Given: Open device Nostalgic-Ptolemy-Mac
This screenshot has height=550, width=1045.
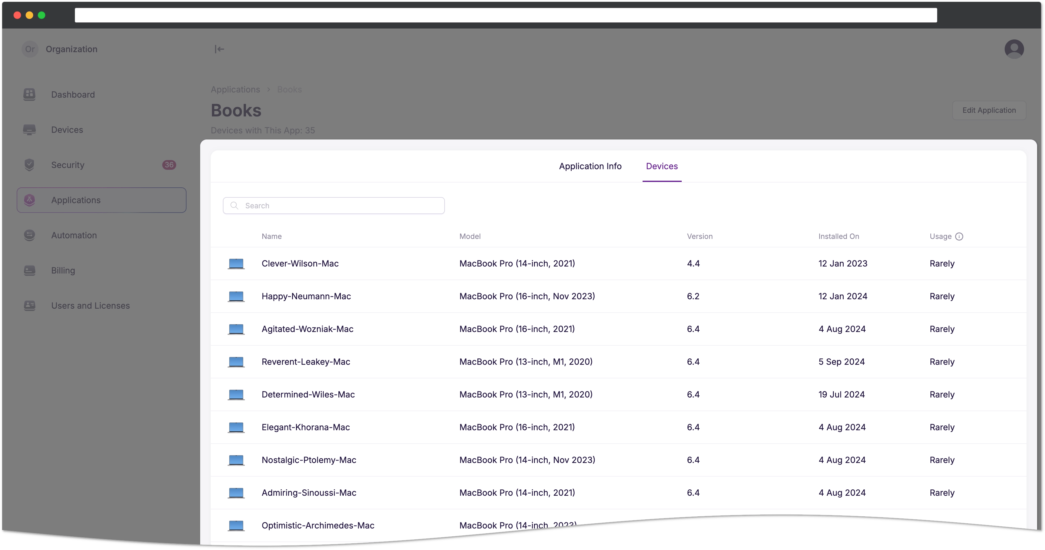Looking at the screenshot, I should (x=309, y=460).
